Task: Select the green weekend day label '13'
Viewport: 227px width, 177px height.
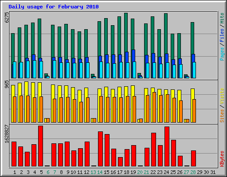Action: (93, 172)
